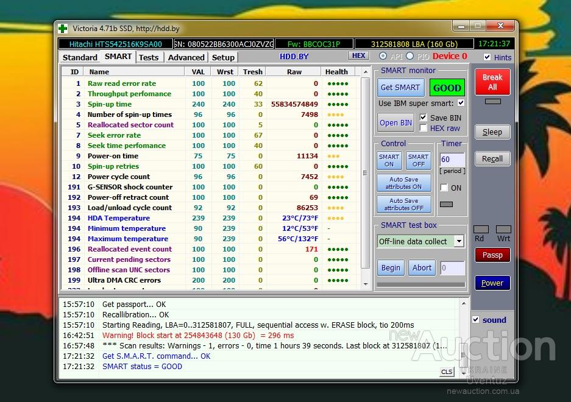571x402 pixels.
Task: Toggle Use IBM super smart checkbox
Action: click(x=461, y=103)
